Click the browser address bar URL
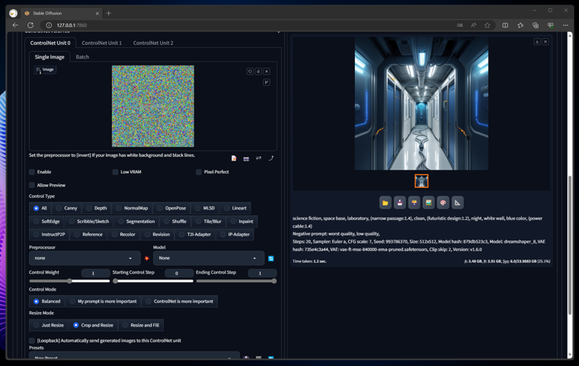This screenshot has width=579, height=366. tap(72, 25)
